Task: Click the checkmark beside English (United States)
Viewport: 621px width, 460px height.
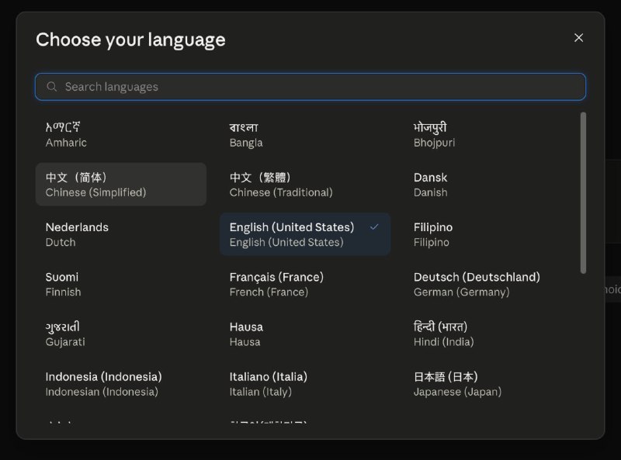Action: (x=374, y=227)
